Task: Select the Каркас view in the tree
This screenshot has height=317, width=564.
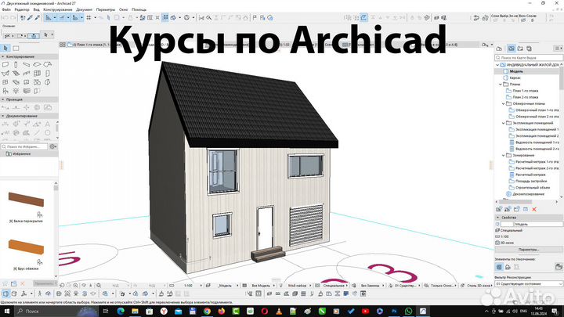Action: click(x=515, y=78)
